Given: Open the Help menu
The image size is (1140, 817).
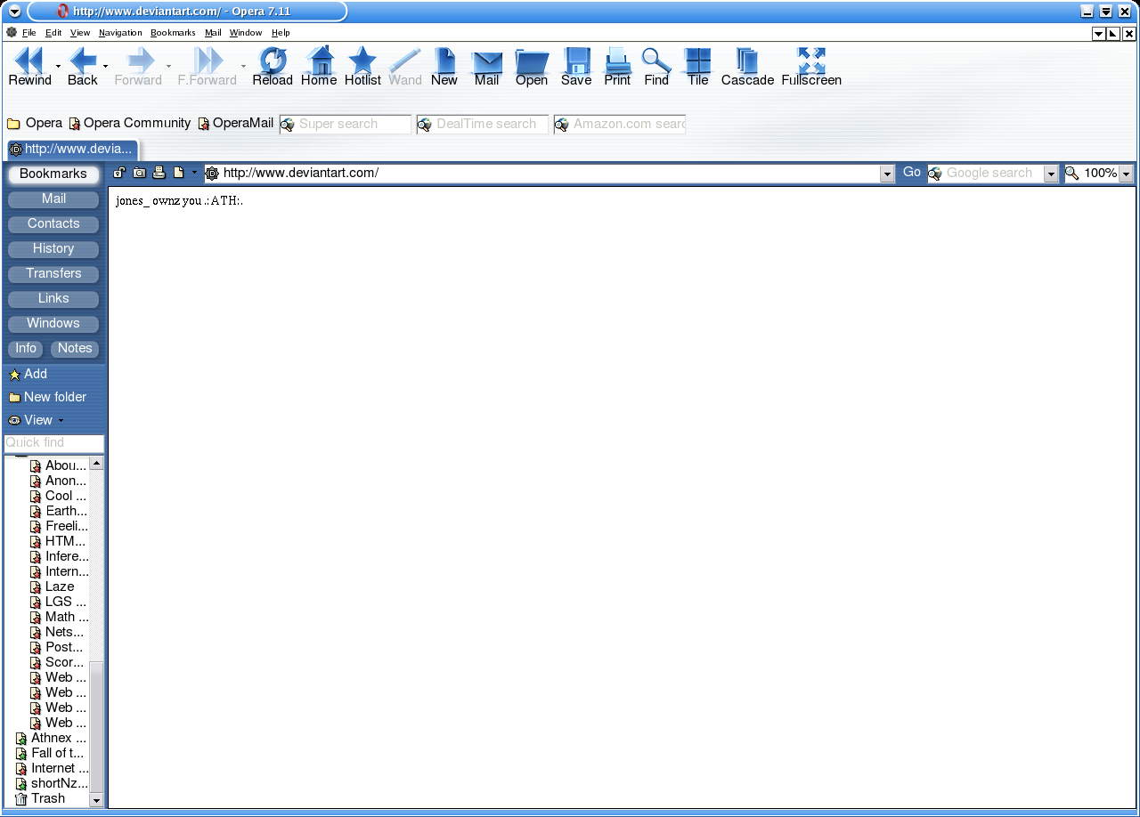Looking at the screenshot, I should tap(281, 33).
